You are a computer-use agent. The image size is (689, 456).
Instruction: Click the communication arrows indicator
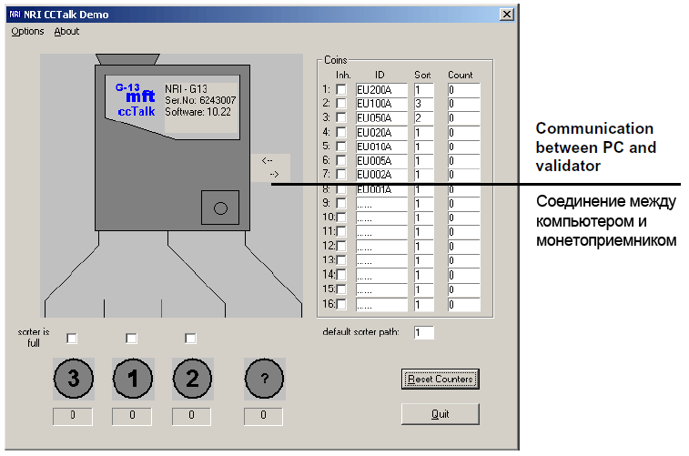[x=270, y=167]
